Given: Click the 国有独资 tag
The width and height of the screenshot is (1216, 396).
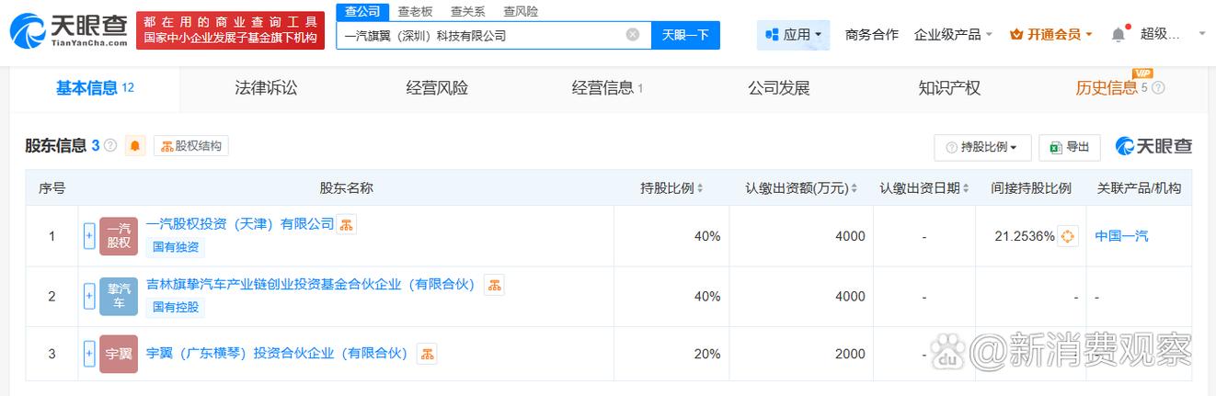Looking at the screenshot, I should [x=175, y=247].
